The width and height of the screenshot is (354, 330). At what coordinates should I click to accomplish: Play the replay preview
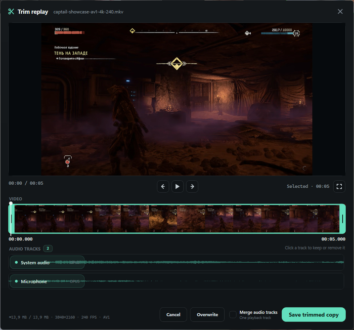pos(178,186)
